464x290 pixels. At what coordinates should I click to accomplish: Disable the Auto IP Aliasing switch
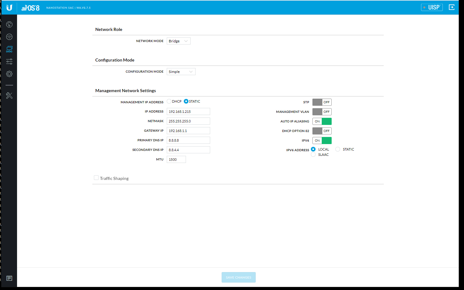tap(322, 121)
